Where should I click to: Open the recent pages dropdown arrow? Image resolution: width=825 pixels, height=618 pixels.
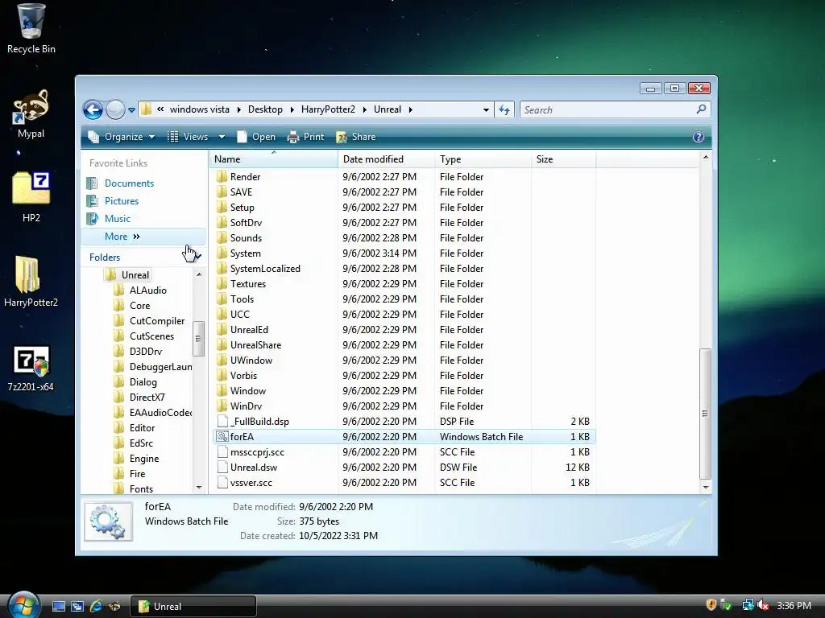(131, 110)
